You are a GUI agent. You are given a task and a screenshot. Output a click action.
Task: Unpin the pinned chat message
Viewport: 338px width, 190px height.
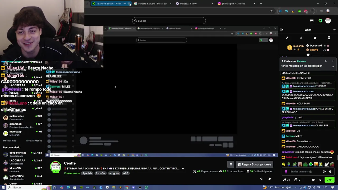pyautogui.click(x=326, y=61)
